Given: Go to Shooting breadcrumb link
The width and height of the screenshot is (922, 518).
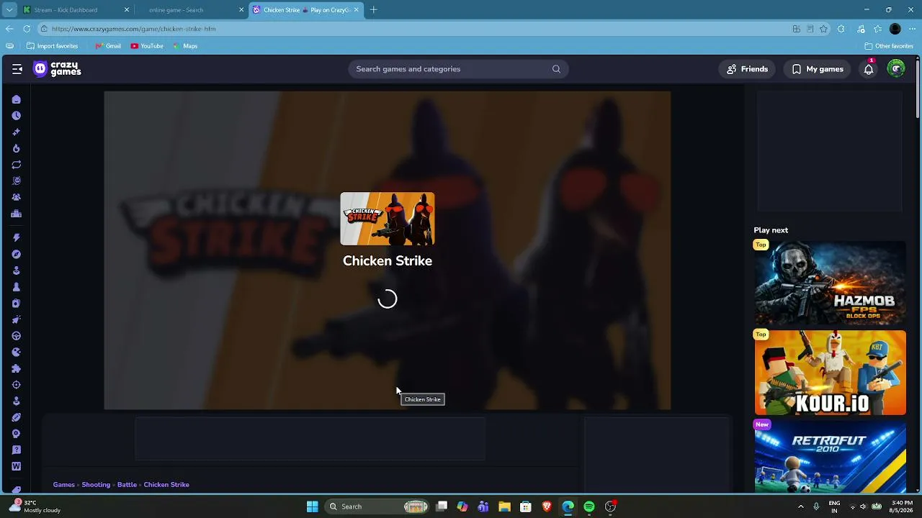Looking at the screenshot, I should click(x=96, y=485).
